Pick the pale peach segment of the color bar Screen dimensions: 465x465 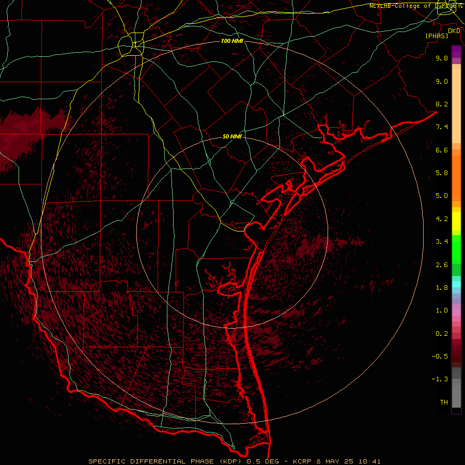point(456,106)
